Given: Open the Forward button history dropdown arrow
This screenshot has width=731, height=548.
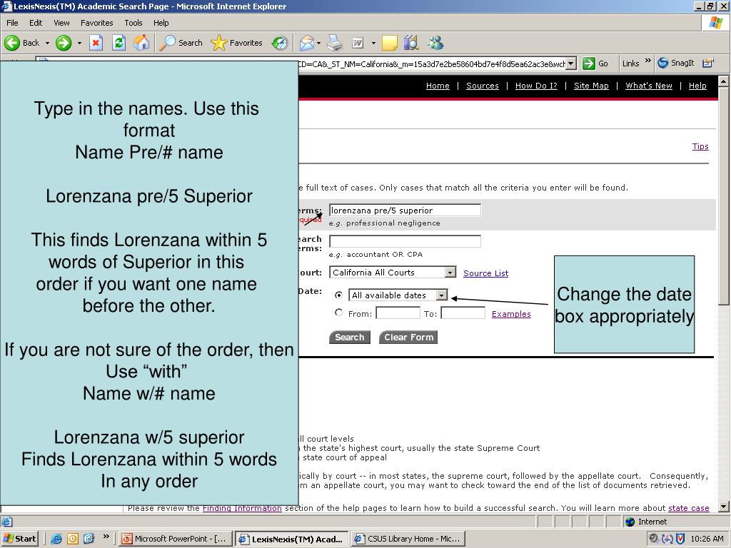Looking at the screenshot, I should 79,43.
